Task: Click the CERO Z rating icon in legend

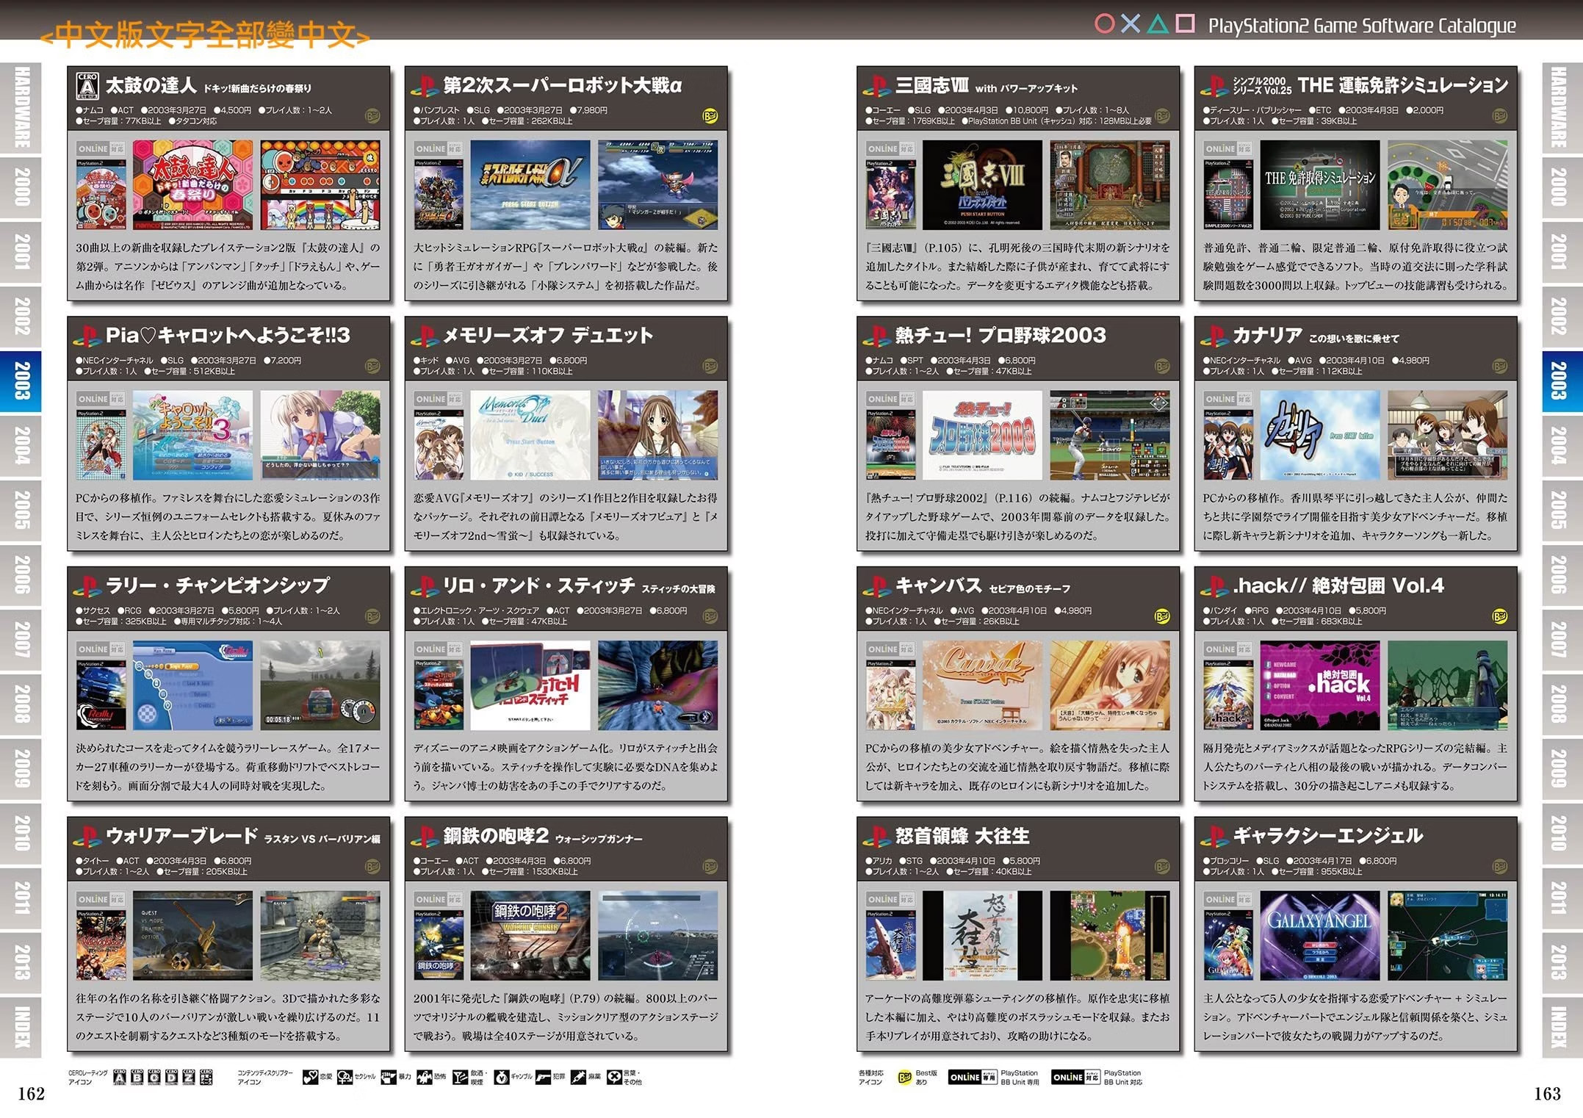Action: click(189, 1077)
